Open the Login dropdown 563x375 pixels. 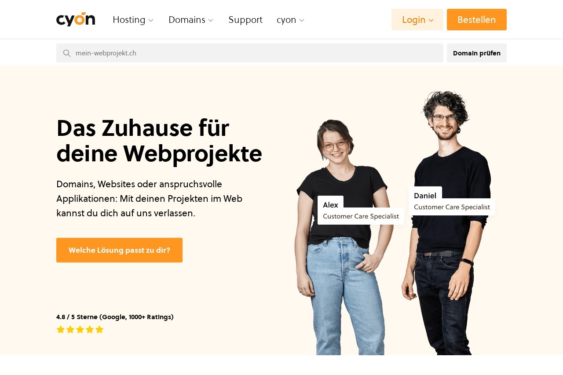(x=417, y=20)
